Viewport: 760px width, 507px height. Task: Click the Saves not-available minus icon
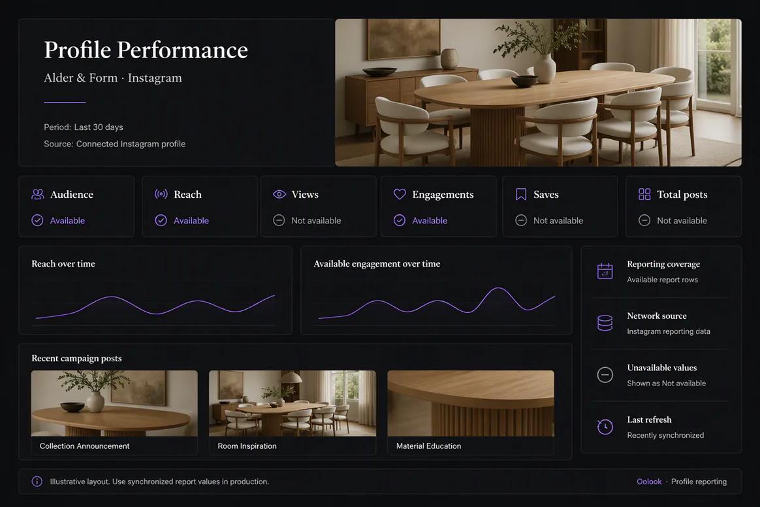coord(520,220)
